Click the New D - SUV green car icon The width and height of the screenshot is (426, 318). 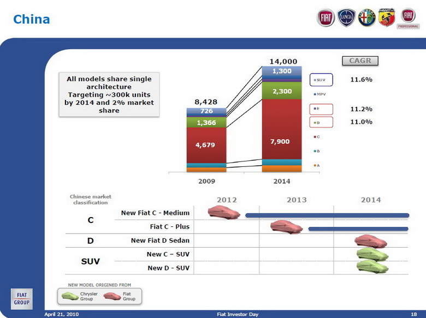(x=372, y=267)
